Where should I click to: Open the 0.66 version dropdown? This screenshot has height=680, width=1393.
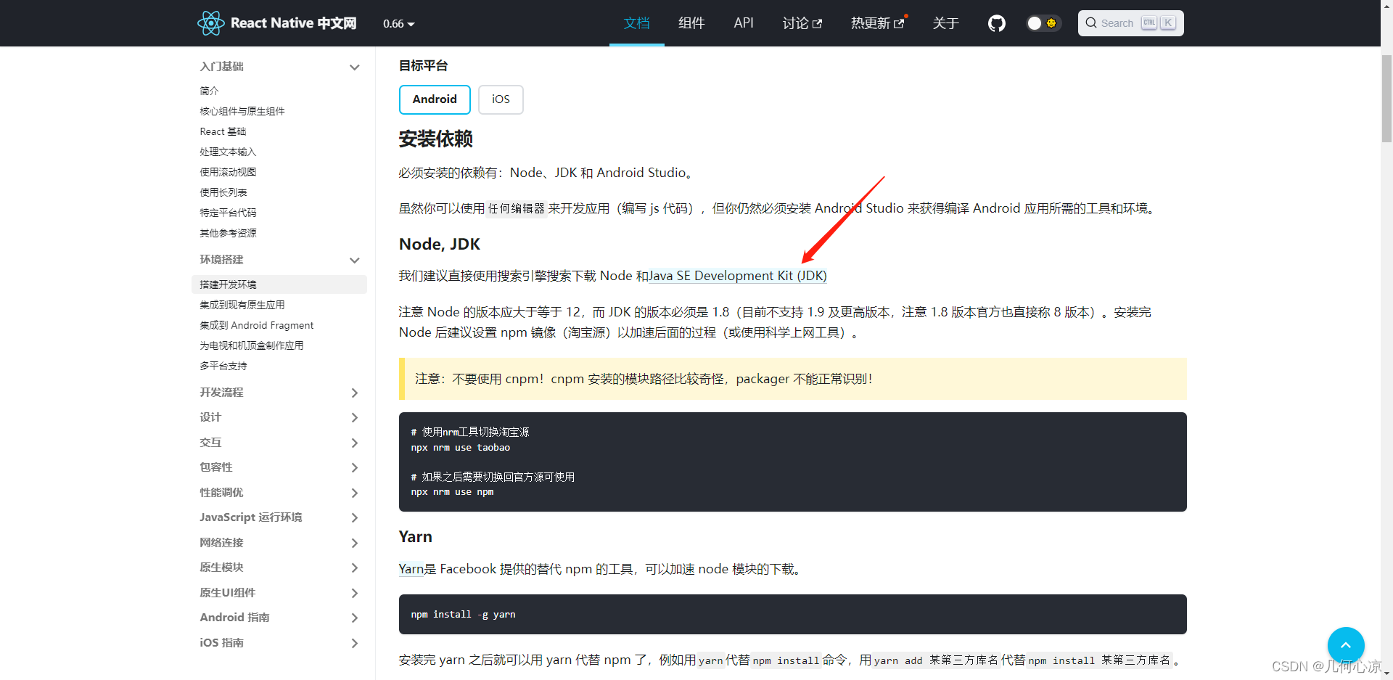tap(399, 24)
